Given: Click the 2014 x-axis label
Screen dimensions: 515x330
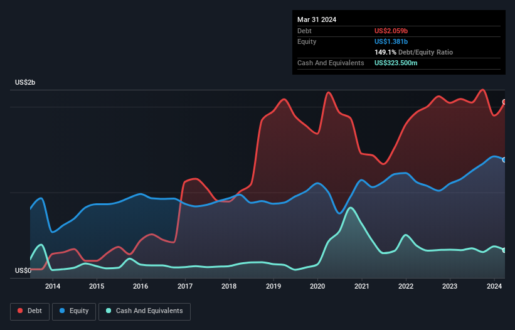Looking at the screenshot, I should tap(53, 286).
